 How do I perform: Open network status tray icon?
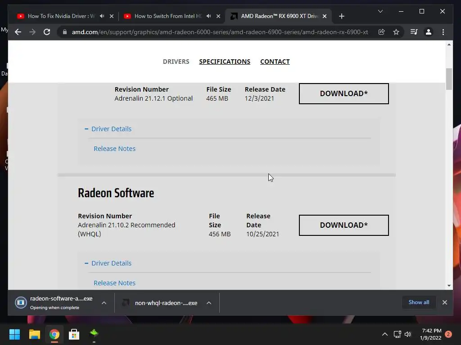(398, 334)
